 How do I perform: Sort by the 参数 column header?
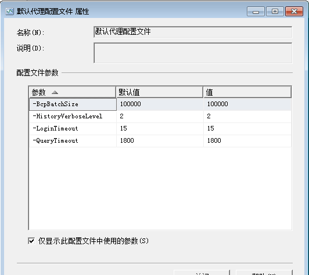(x=73, y=92)
